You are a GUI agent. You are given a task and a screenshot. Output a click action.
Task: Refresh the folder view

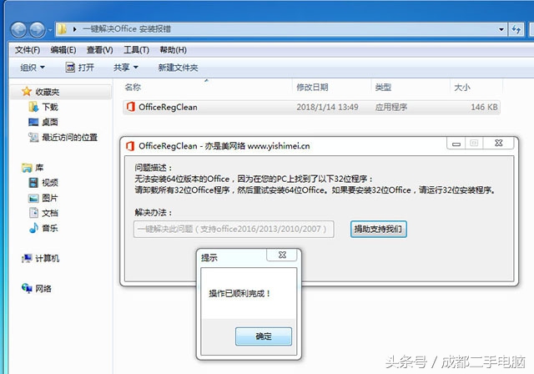[x=516, y=29]
